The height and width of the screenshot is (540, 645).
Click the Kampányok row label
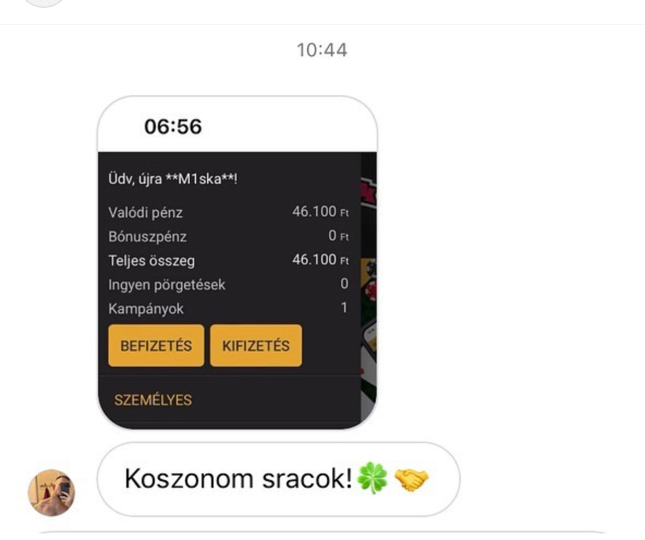click(146, 309)
